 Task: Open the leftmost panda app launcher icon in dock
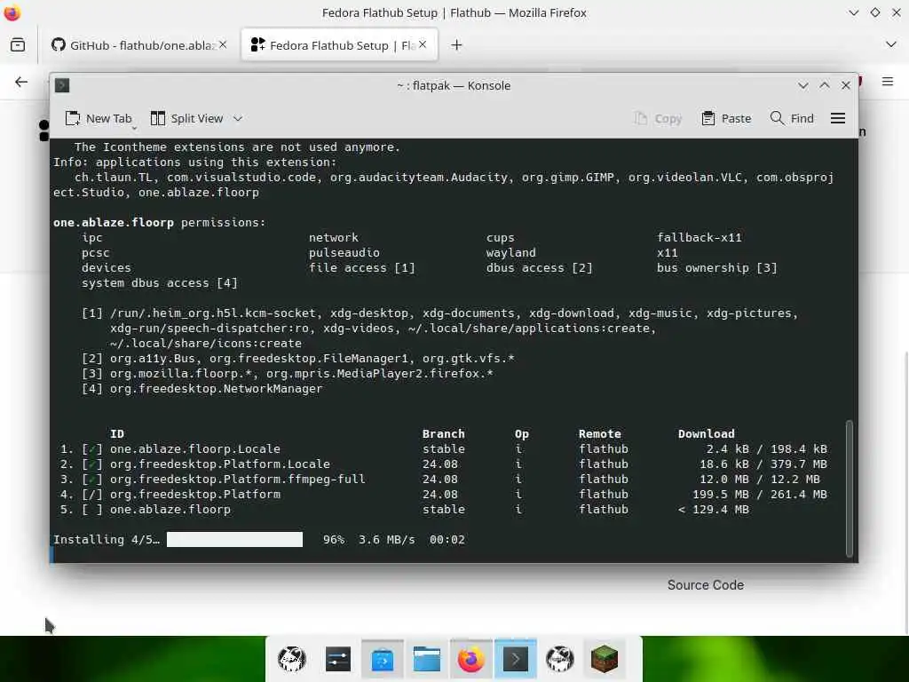click(292, 659)
